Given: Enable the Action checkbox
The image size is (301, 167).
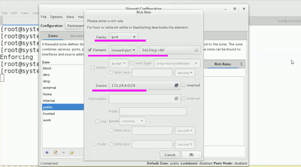Looking at the screenshot, I should click(93, 67).
